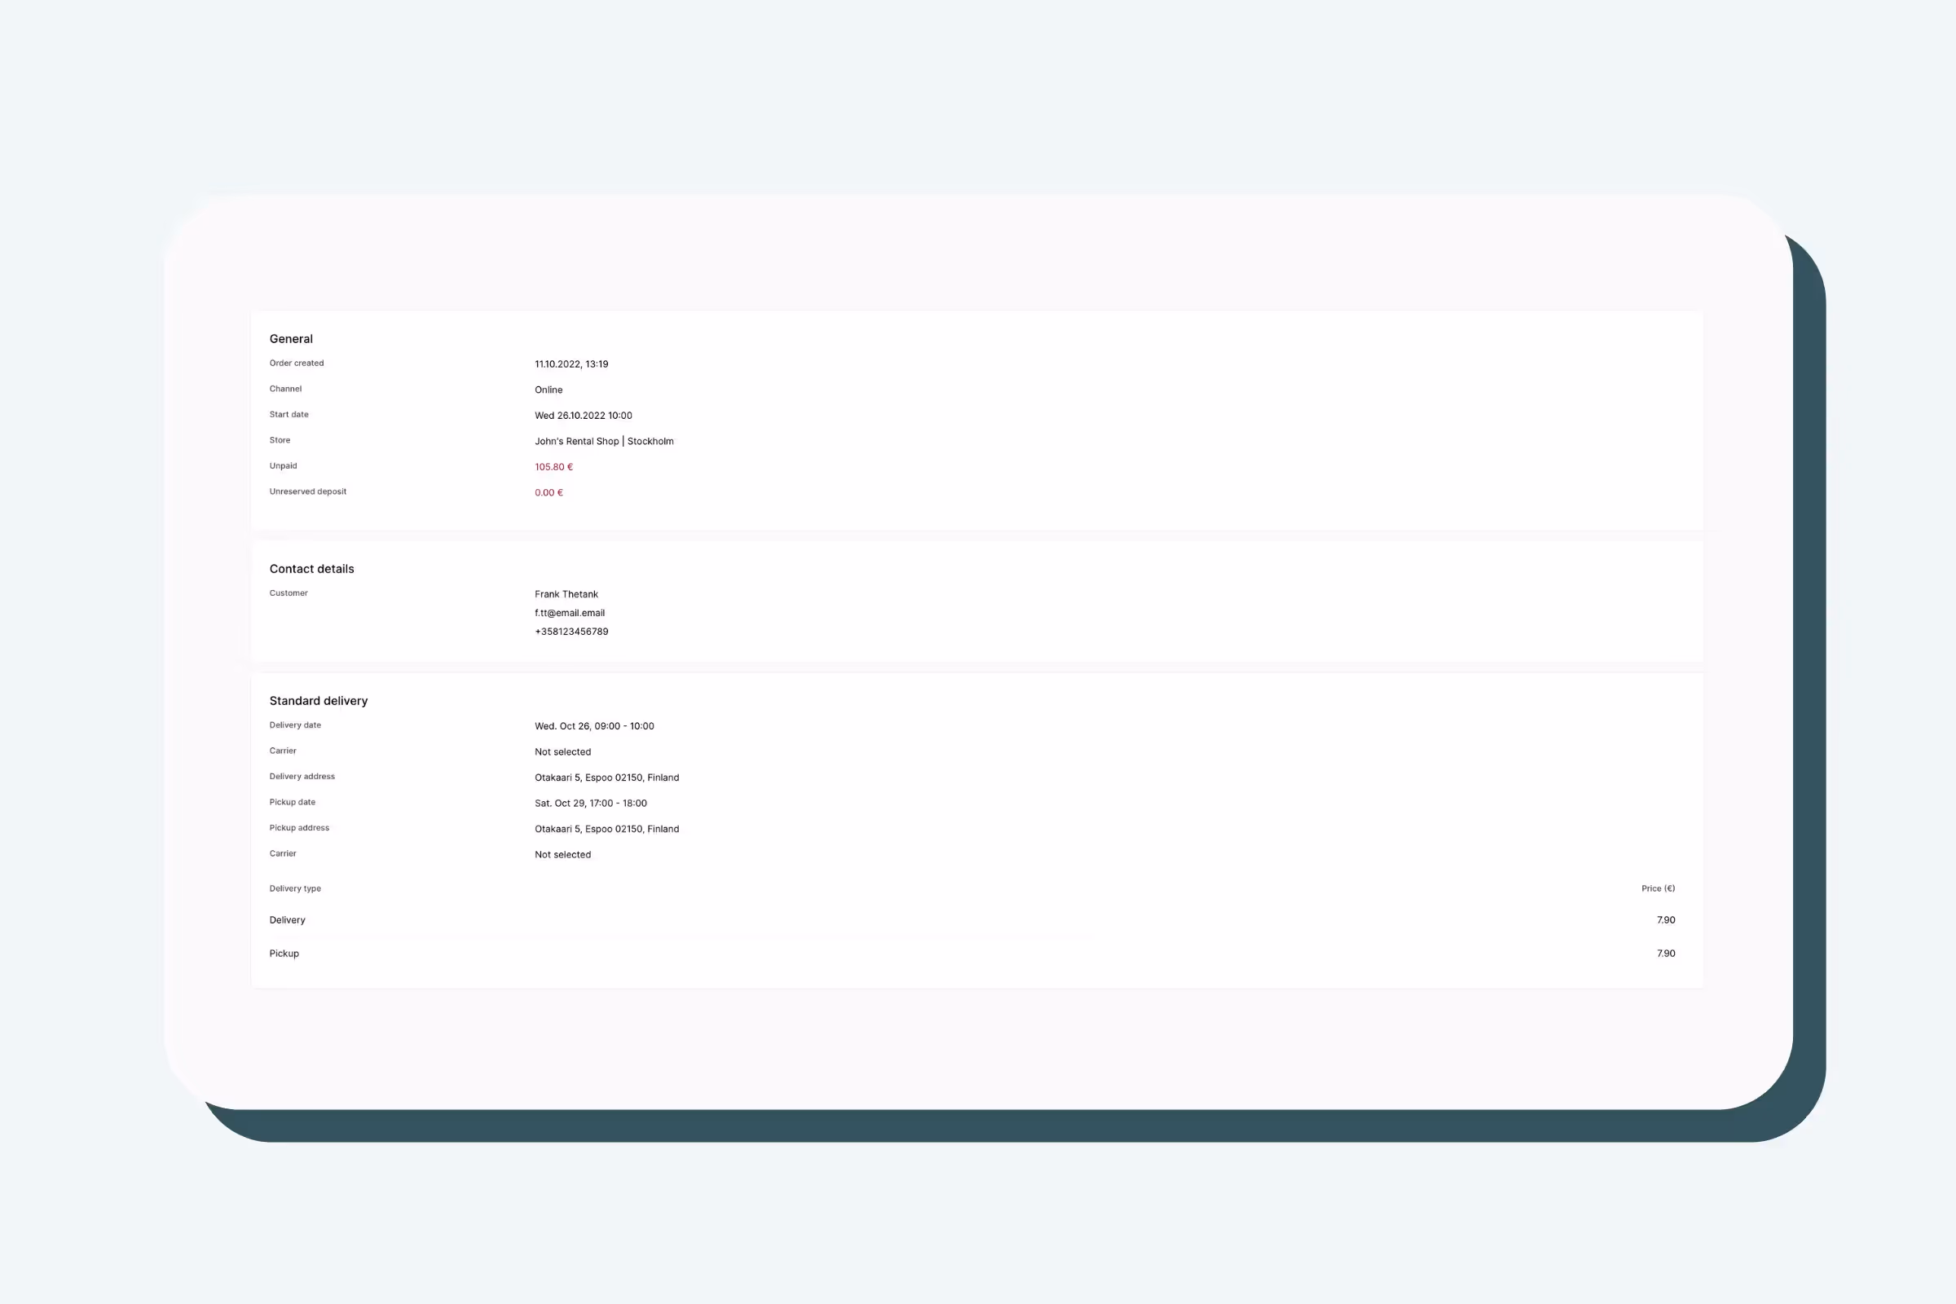
Task: Click delivery date Wed. Oct 26, 09:00 - 10:00
Action: coord(594,726)
